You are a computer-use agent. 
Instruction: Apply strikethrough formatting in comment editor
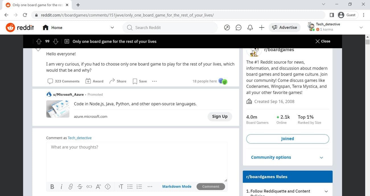point(80,187)
